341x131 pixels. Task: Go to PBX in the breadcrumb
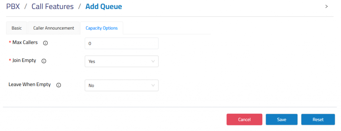13,7
